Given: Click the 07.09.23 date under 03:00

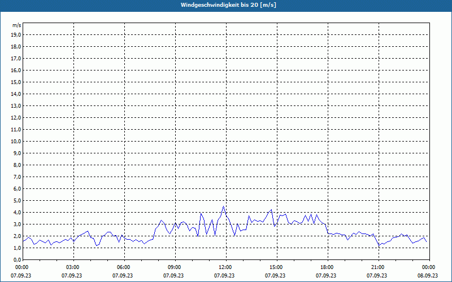Looking at the screenshot, I should coord(72,276).
